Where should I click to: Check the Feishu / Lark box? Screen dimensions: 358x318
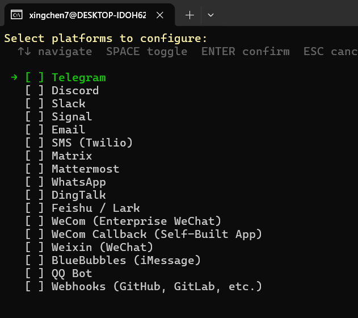[x=34, y=208]
